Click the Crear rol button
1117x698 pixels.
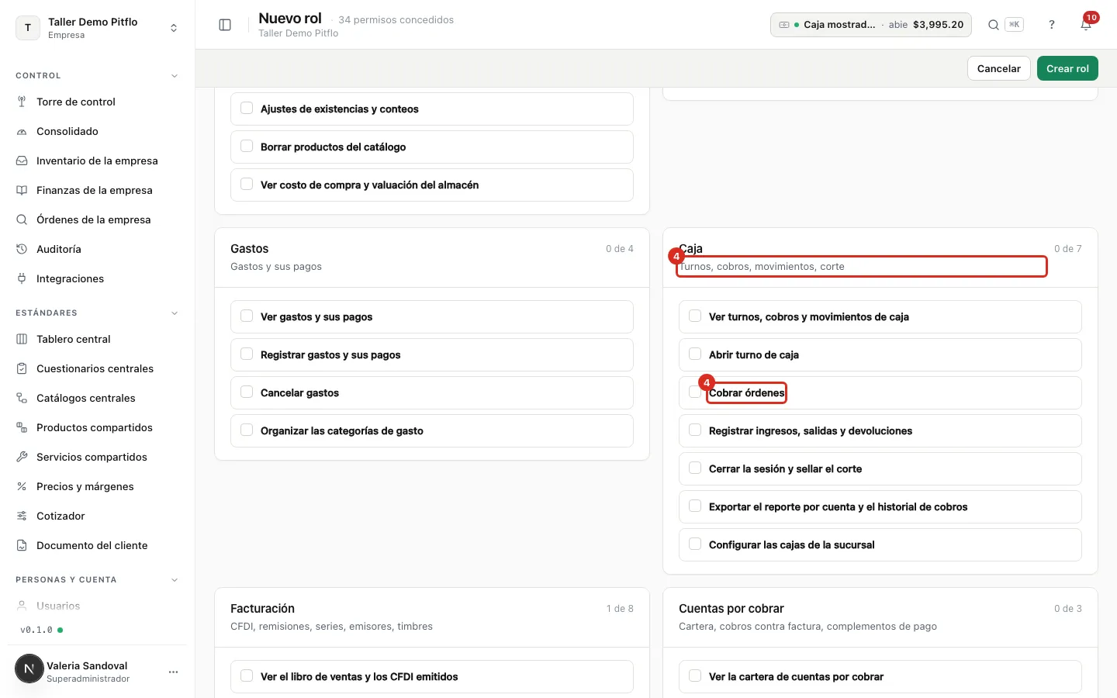click(1067, 68)
